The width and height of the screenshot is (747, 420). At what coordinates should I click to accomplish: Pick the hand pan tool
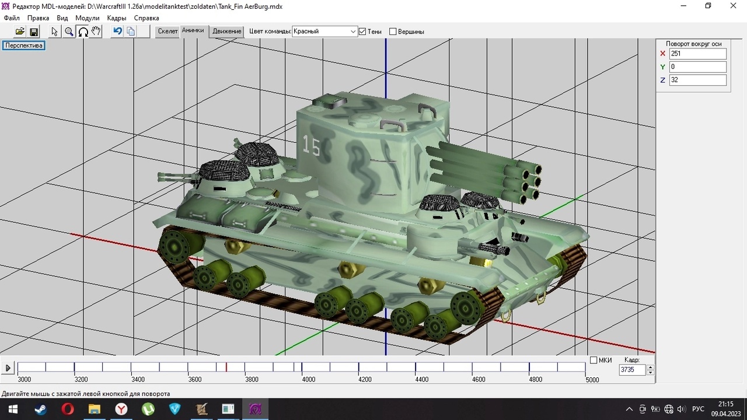click(x=96, y=32)
